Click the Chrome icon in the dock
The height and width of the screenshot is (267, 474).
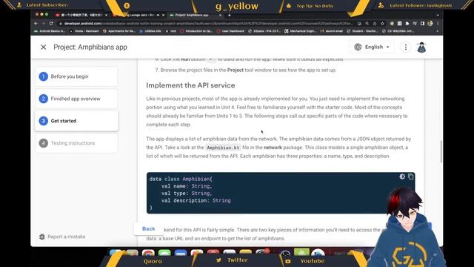coord(148,254)
